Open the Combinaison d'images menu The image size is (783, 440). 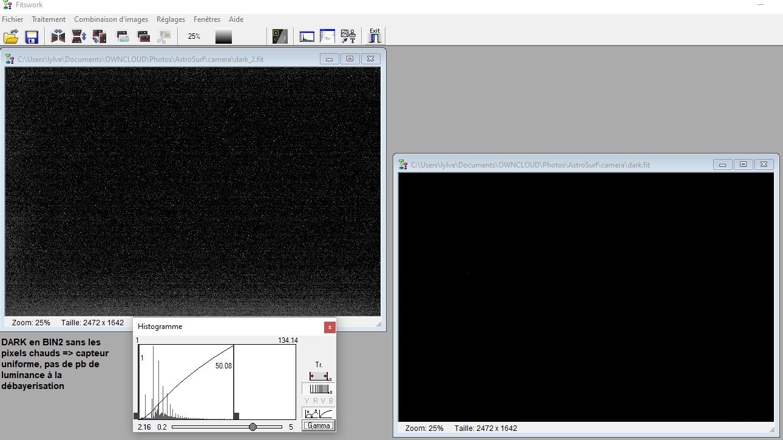111,19
